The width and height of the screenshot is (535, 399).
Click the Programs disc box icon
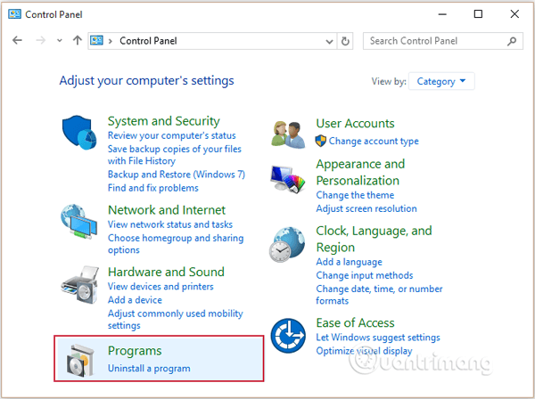[80, 360]
